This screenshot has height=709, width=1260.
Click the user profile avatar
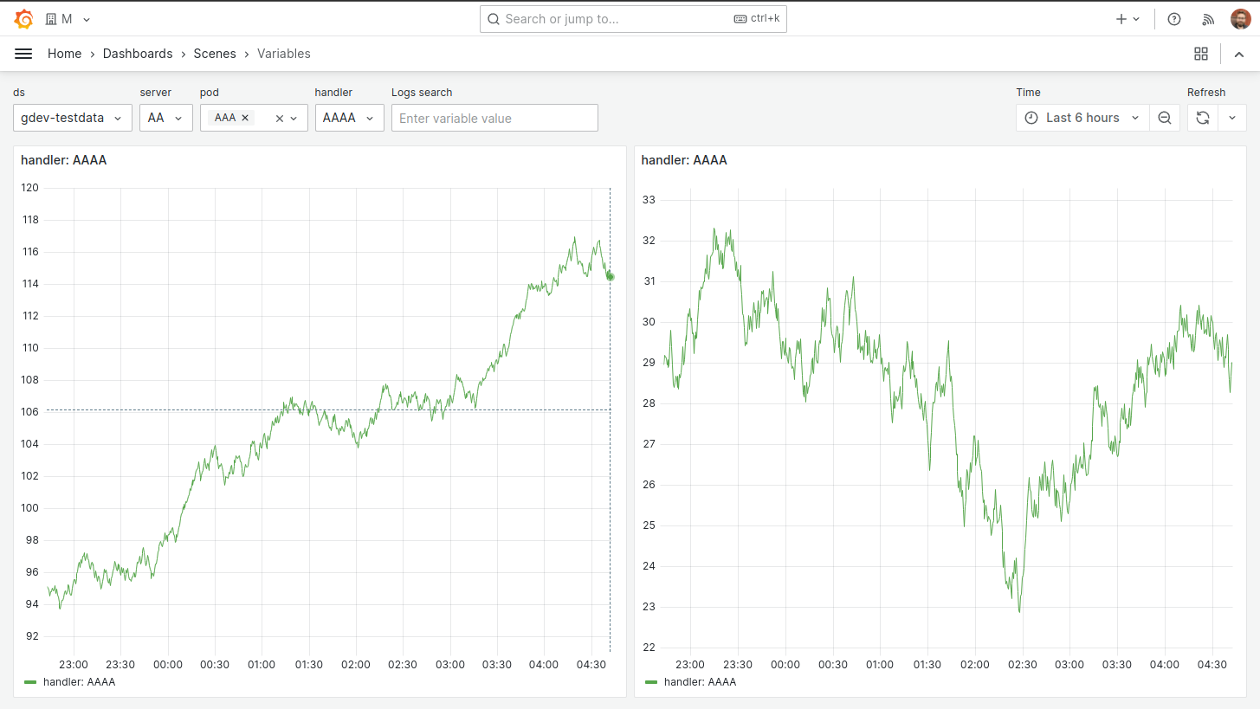pyautogui.click(x=1241, y=18)
